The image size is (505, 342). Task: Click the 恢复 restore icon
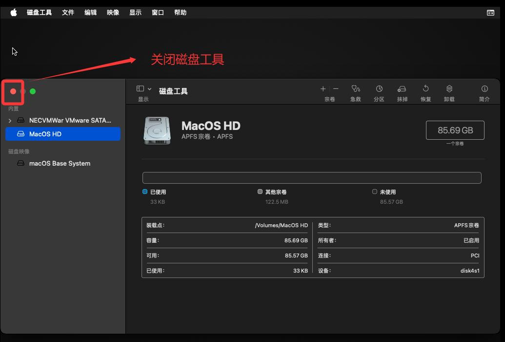coord(426,89)
